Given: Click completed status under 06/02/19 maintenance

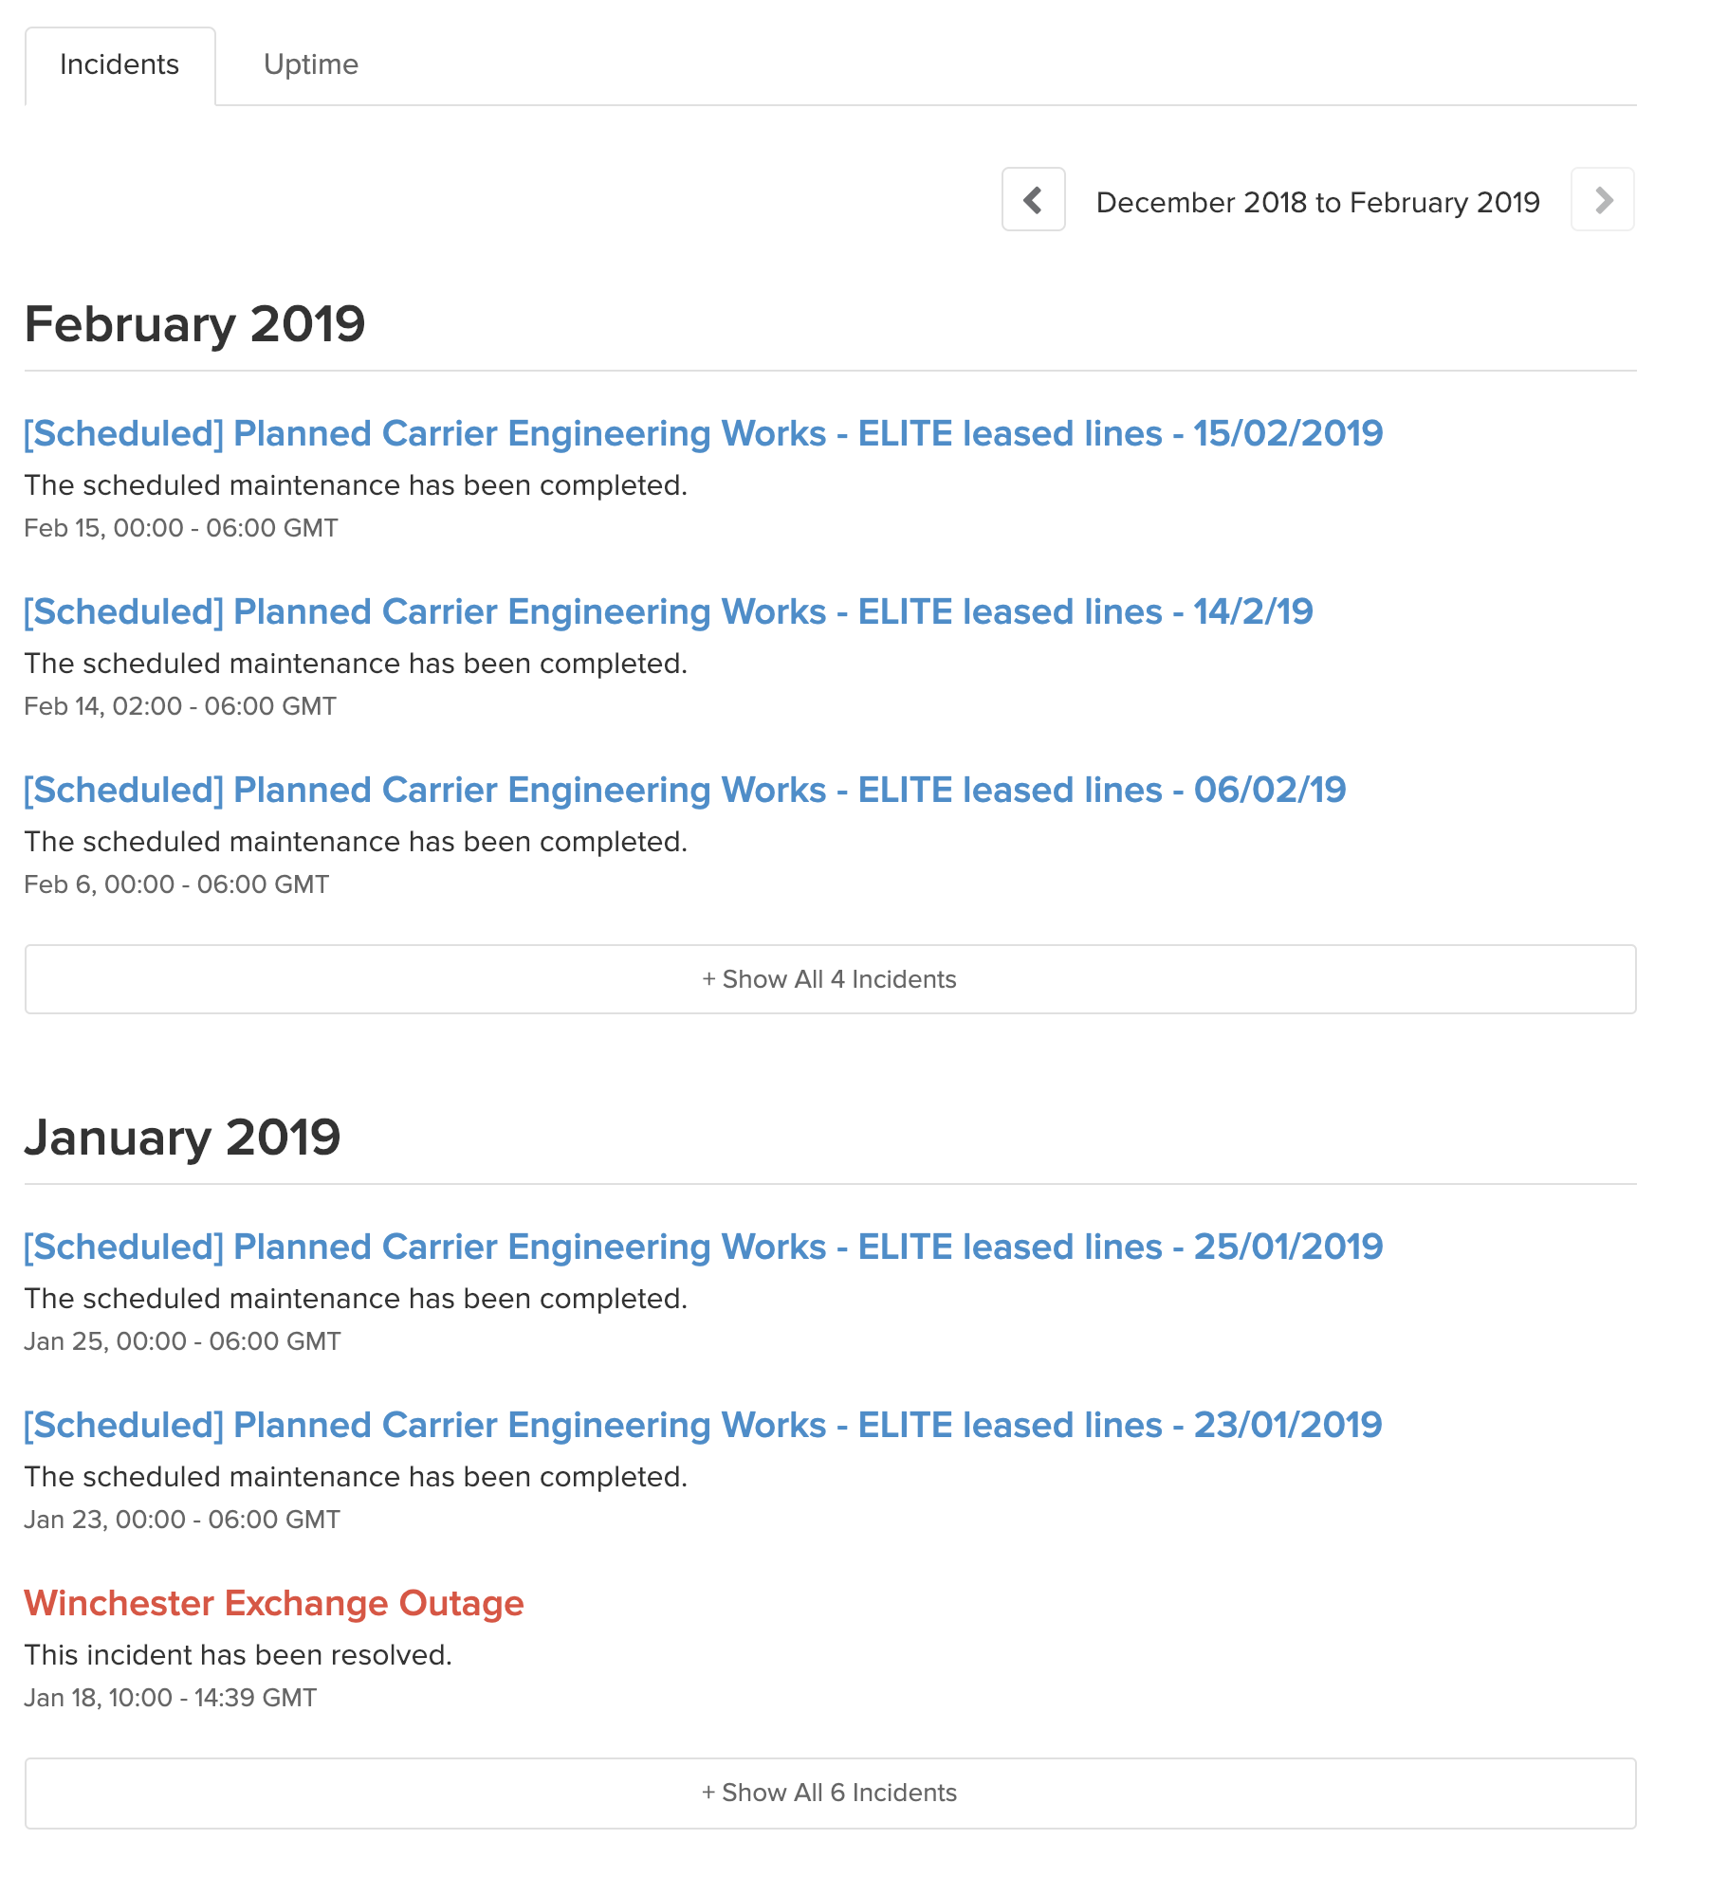Looking at the screenshot, I should point(356,842).
